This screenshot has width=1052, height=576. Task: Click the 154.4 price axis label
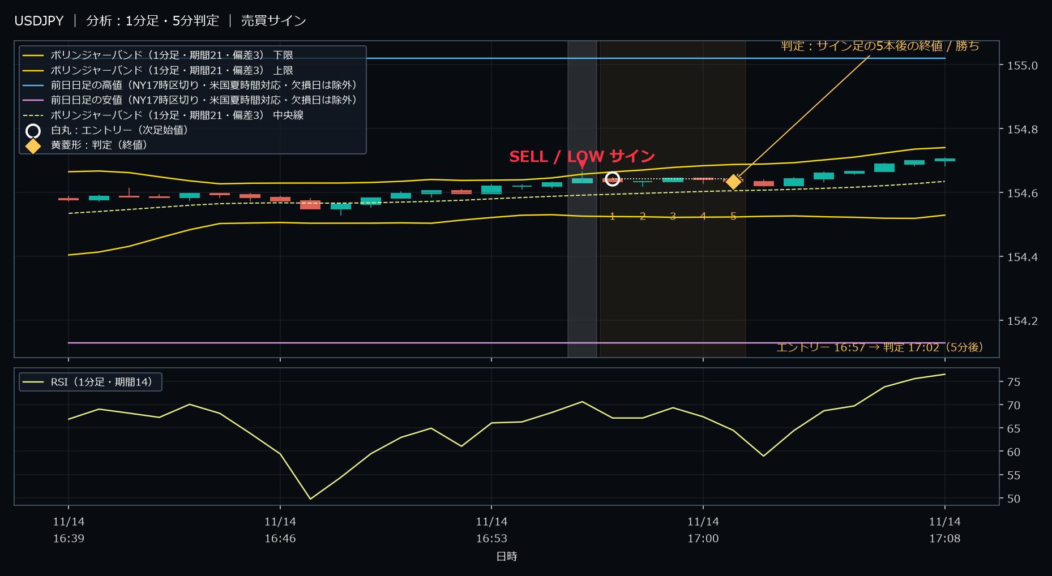tap(1022, 257)
